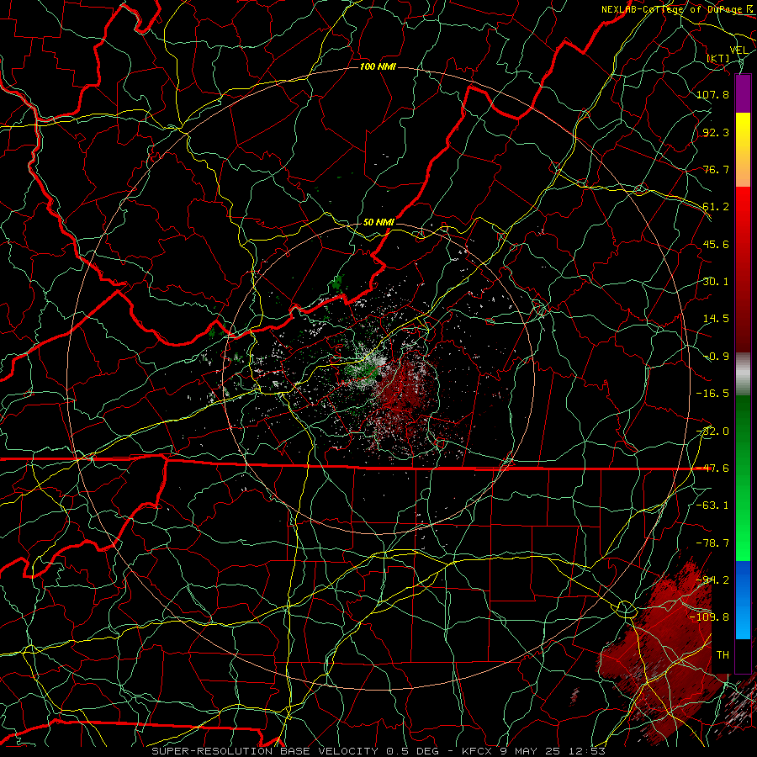The image size is (757, 757).
Task: Click the -16.5 legend value
Action: 712,394
